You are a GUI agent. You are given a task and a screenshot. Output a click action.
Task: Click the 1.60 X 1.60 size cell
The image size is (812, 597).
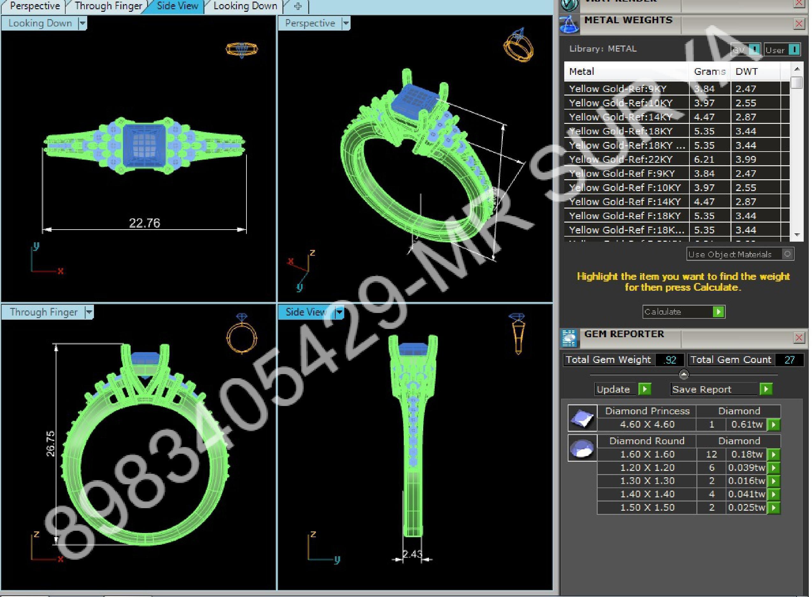pos(647,455)
